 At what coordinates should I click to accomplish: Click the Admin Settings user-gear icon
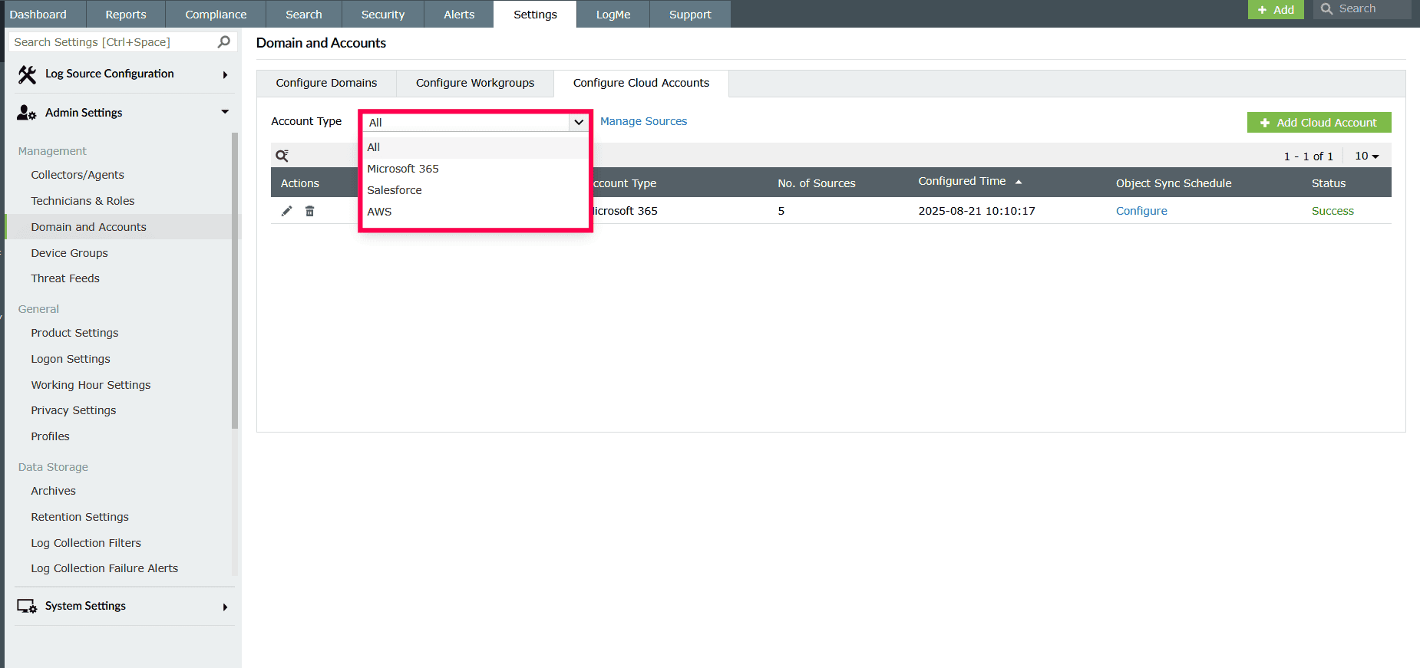coord(27,113)
